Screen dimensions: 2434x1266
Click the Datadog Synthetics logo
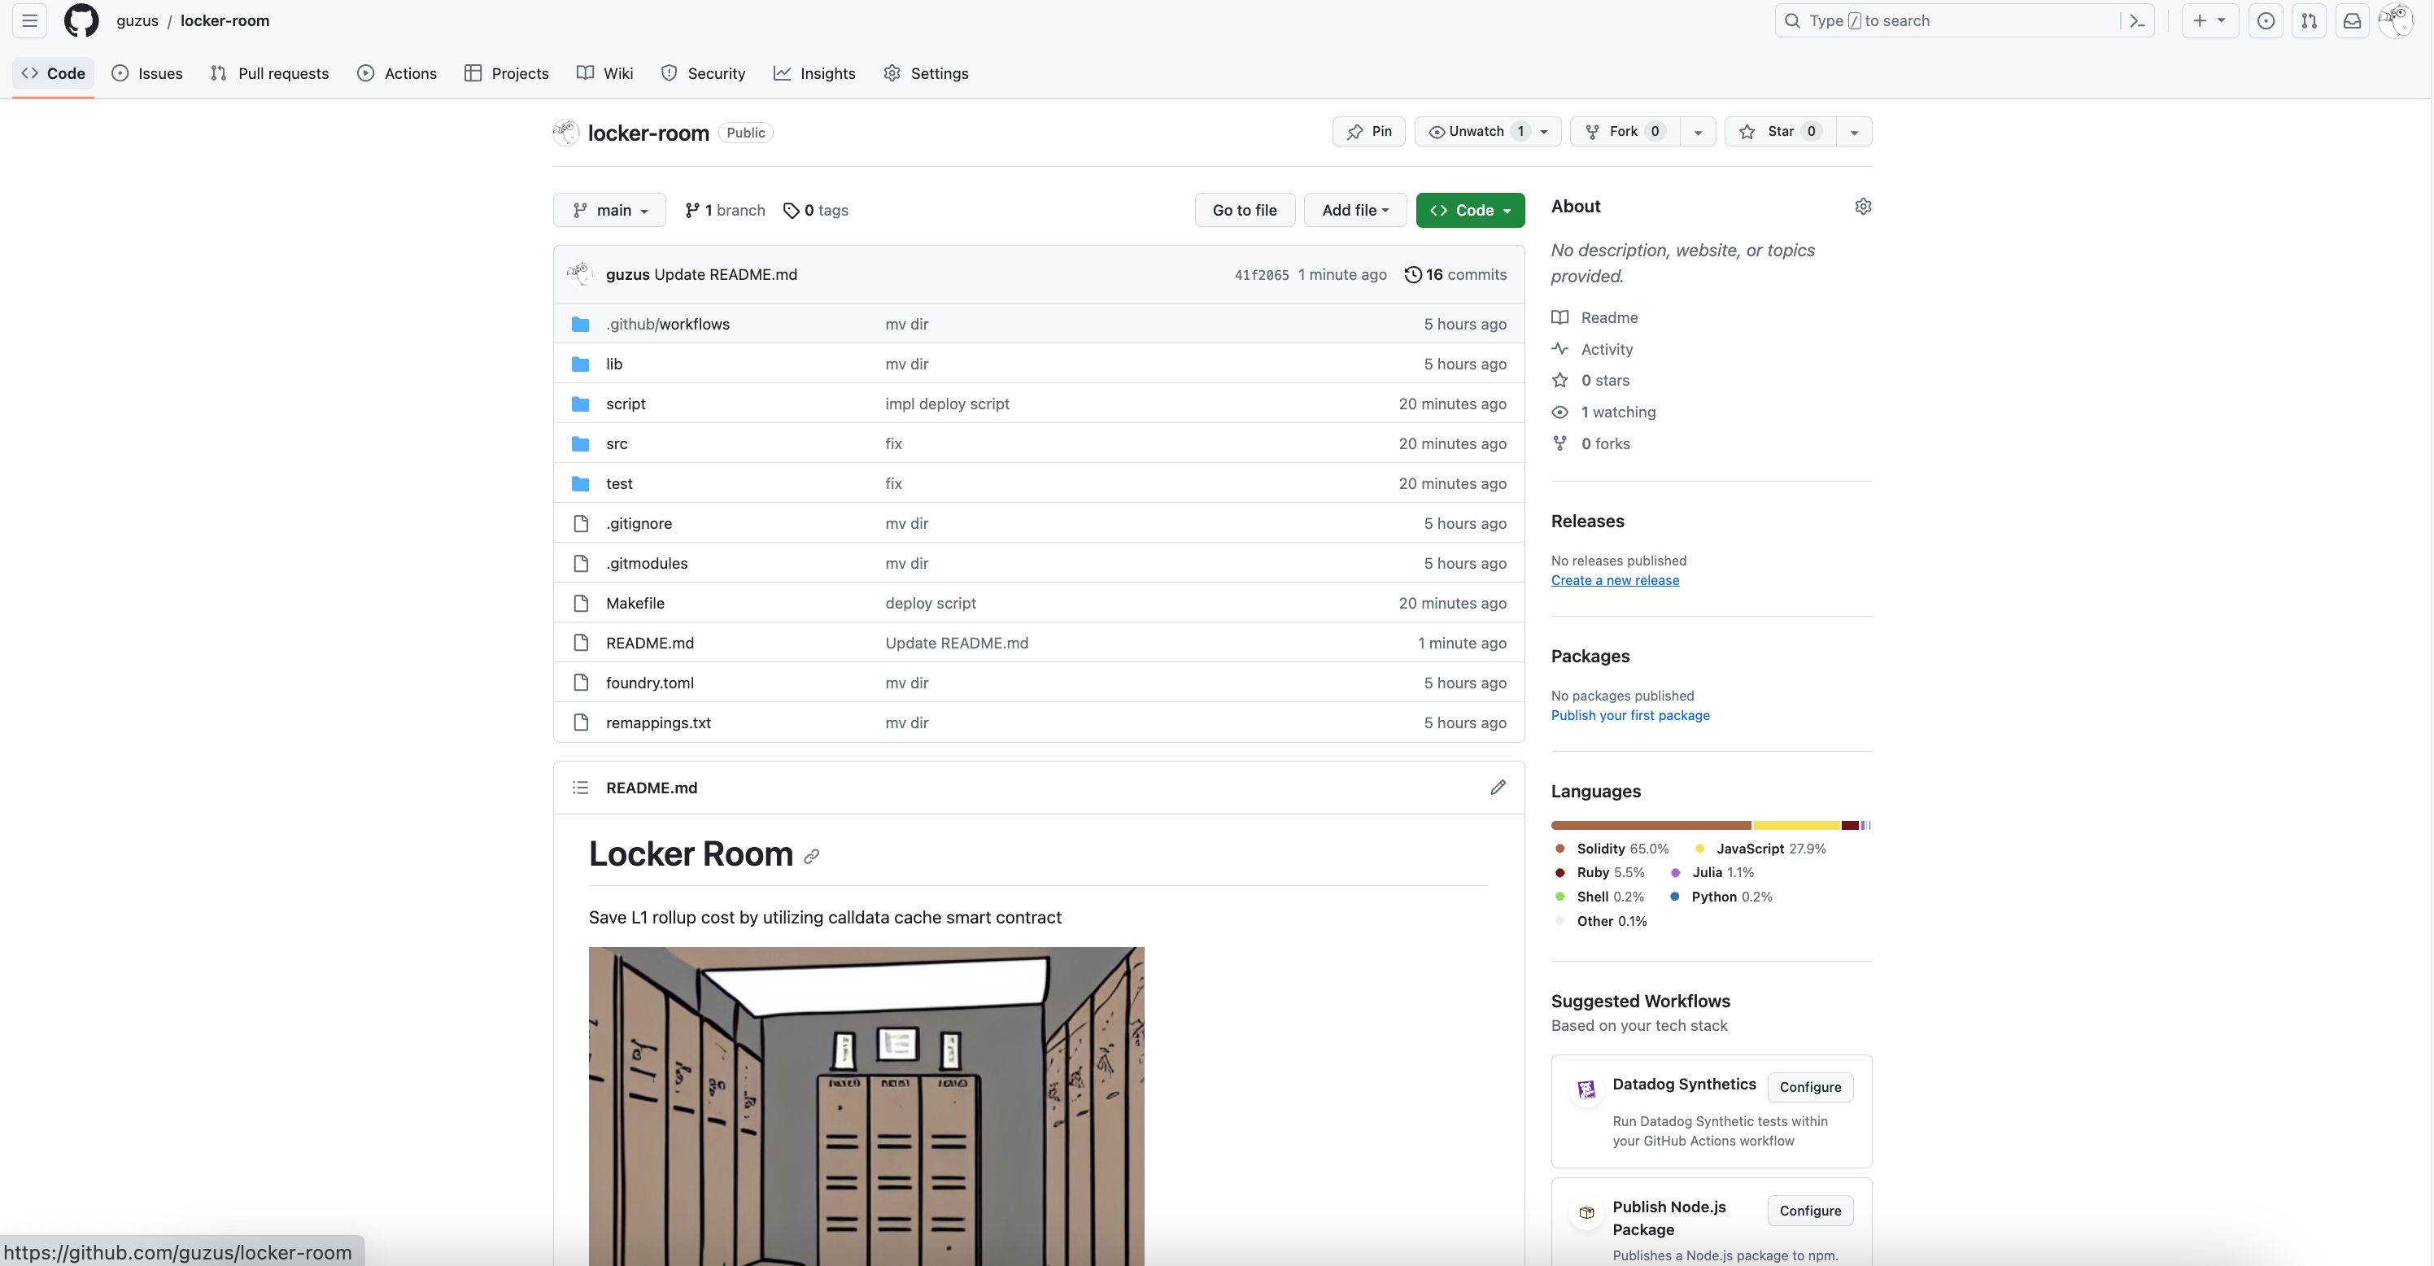tap(1586, 1089)
